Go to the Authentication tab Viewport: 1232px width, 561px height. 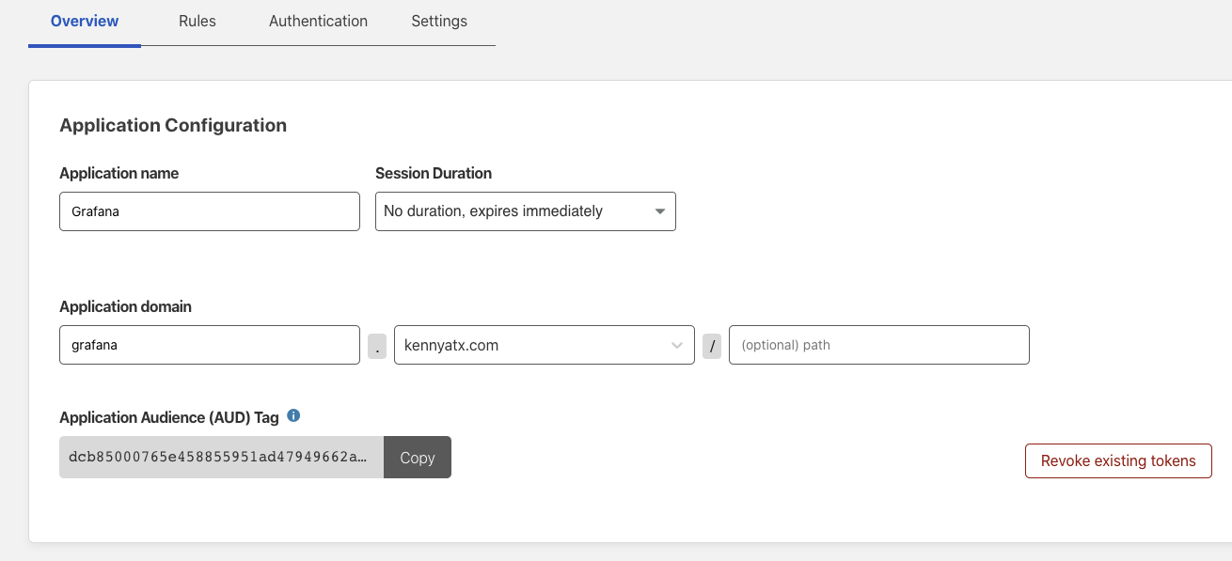point(318,21)
